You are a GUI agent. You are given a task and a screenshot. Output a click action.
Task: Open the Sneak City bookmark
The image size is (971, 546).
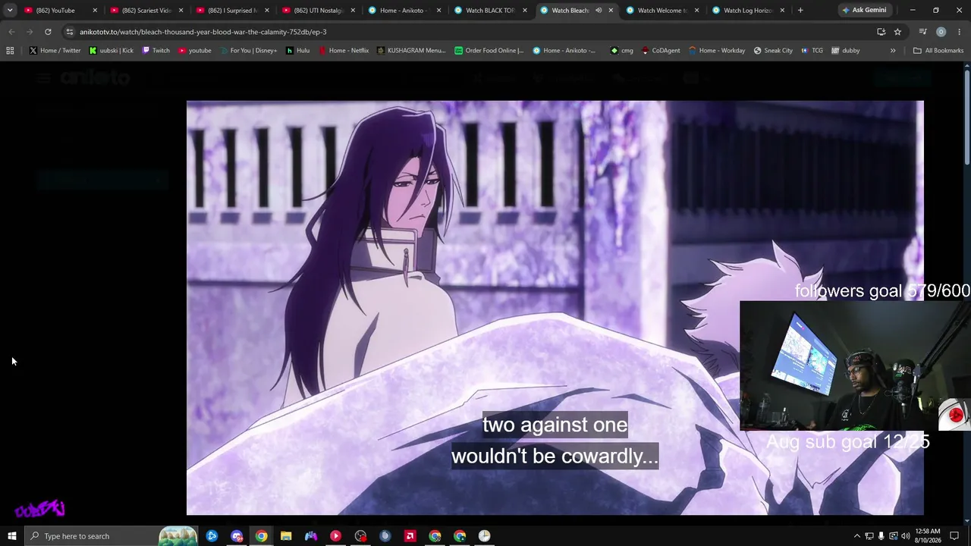[773, 51]
